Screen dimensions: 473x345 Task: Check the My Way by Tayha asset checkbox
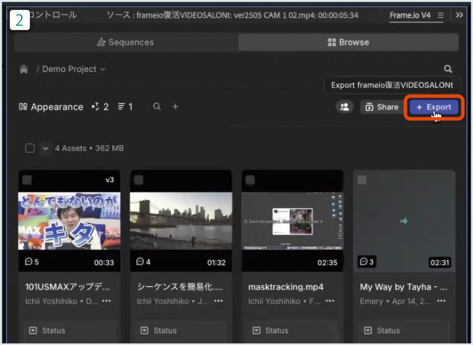[x=362, y=180]
